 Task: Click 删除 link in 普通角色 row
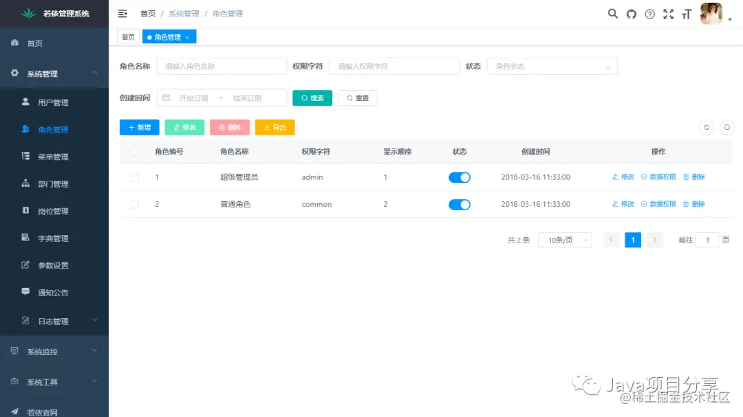(x=693, y=204)
